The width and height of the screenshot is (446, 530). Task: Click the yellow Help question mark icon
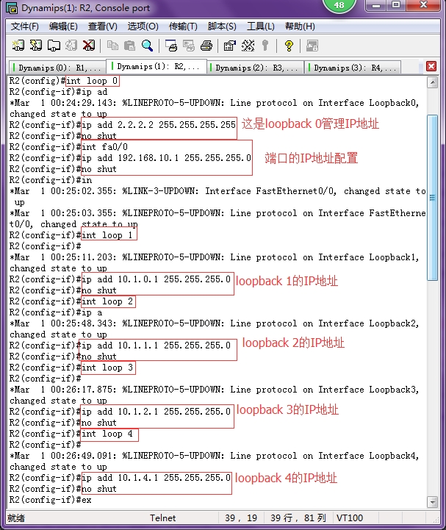289,46
